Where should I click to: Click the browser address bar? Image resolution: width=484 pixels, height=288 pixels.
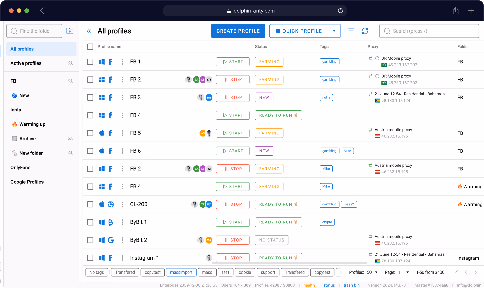point(255,11)
